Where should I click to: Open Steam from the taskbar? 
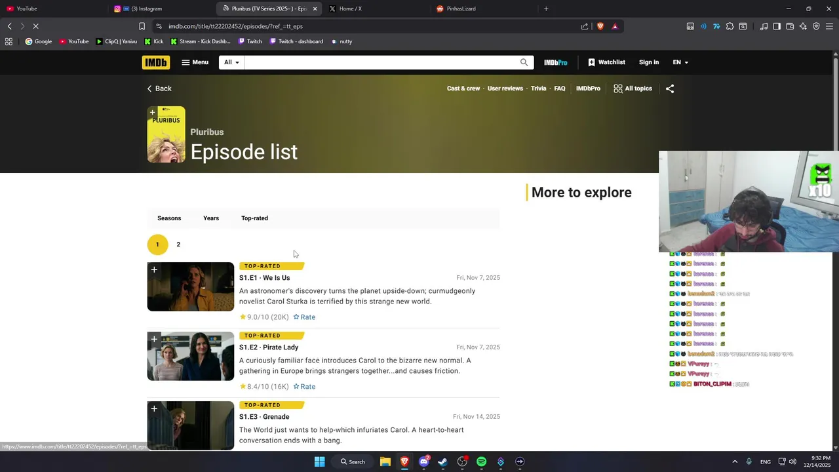tap(442, 462)
